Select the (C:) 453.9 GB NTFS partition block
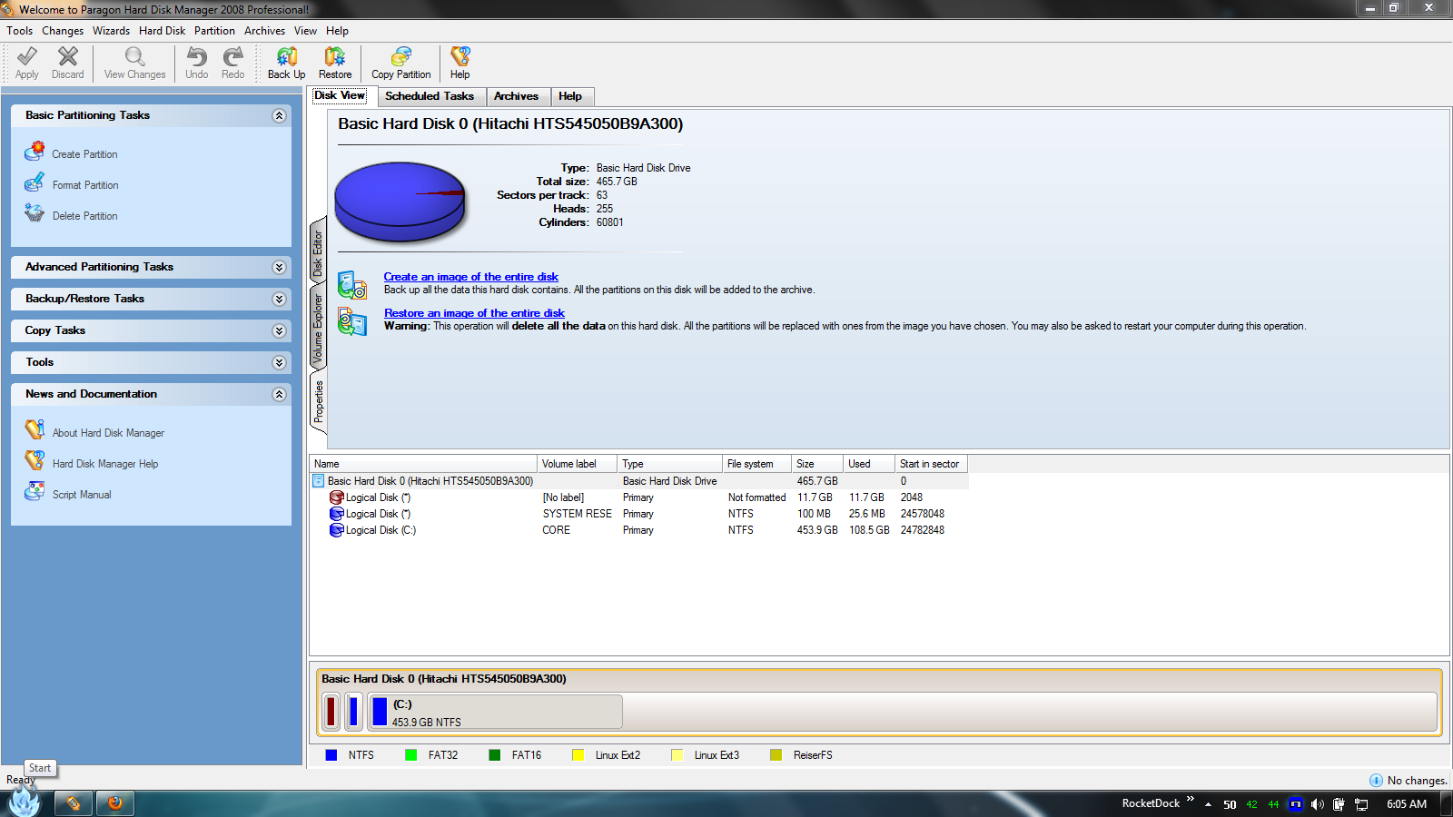 (x=495, y=712)
